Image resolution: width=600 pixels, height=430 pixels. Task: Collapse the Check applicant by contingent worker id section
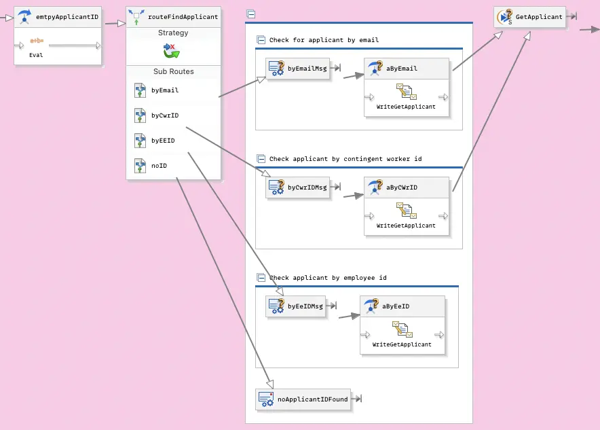tap(261, 158)
